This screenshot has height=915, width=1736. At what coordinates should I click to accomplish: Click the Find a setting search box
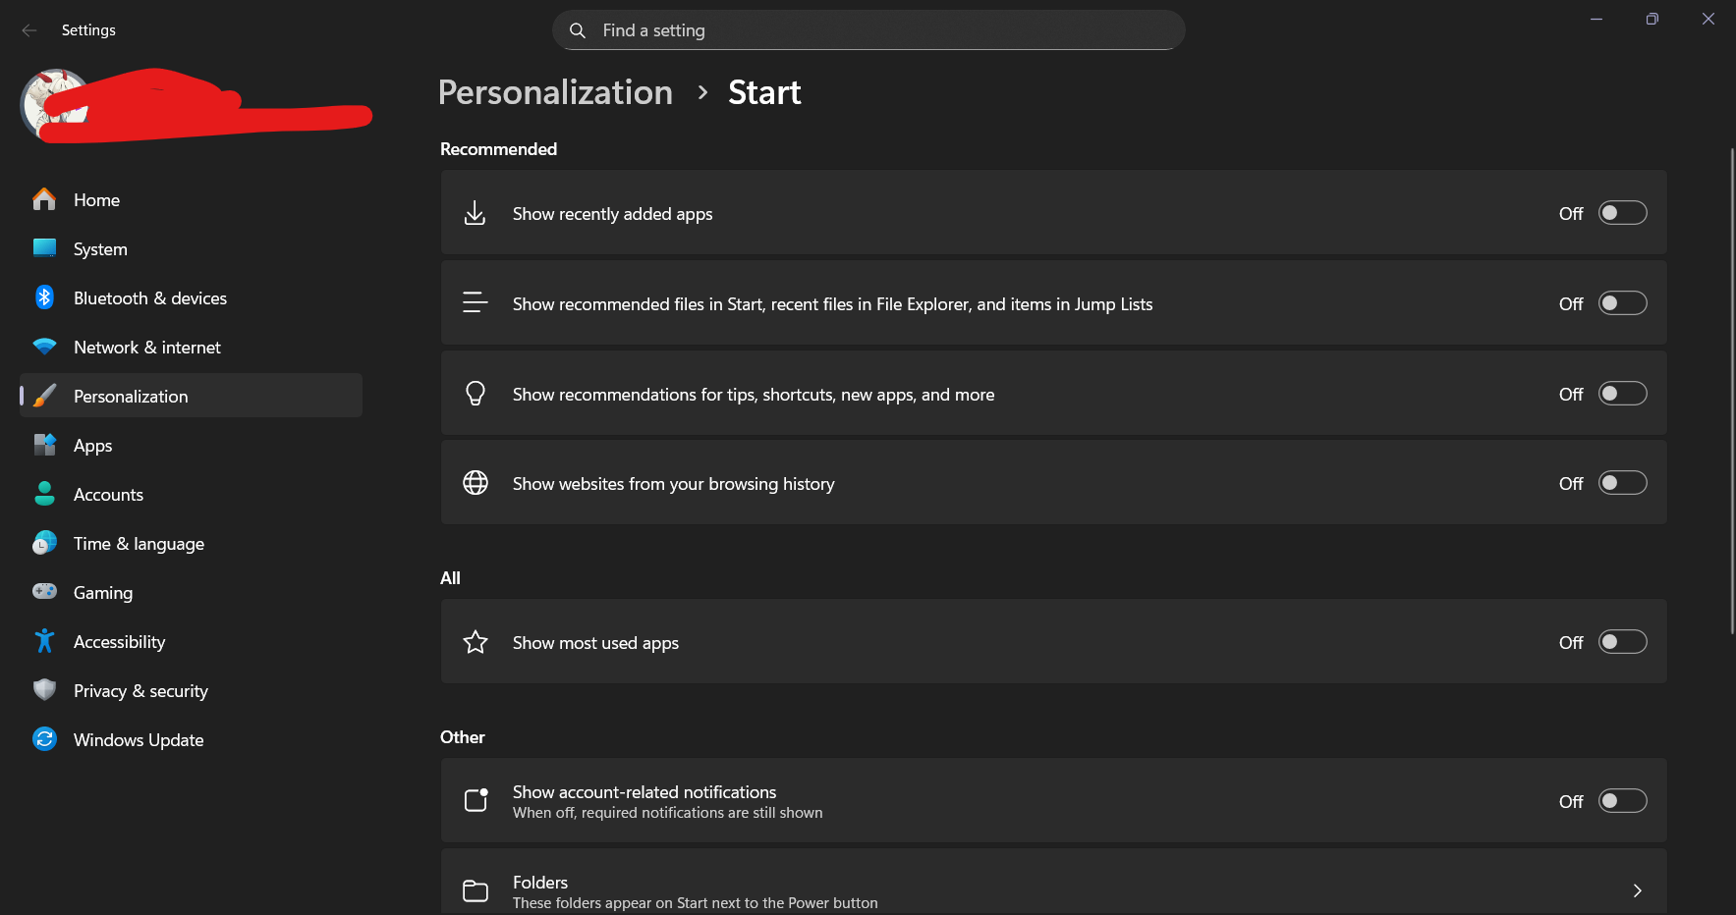[884, 30]
